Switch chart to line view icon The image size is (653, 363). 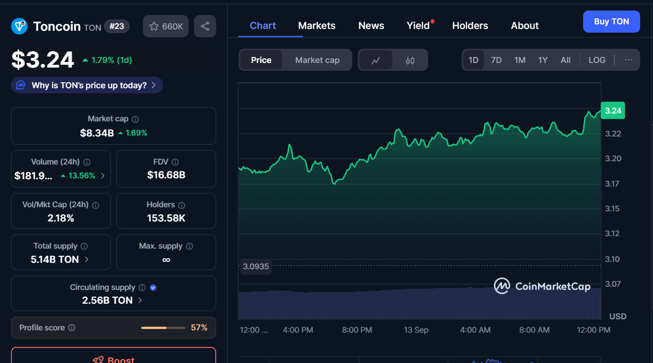pyautogui.click(x=376, y=60)
